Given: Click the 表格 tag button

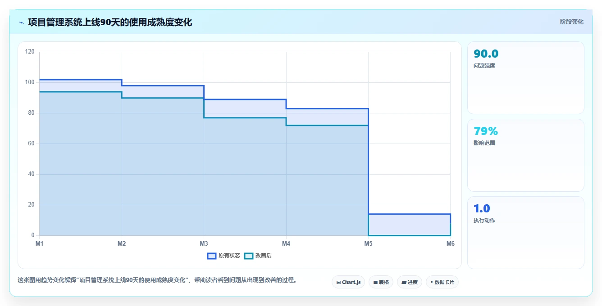Looking at the screenshot, I should point(381,282).
